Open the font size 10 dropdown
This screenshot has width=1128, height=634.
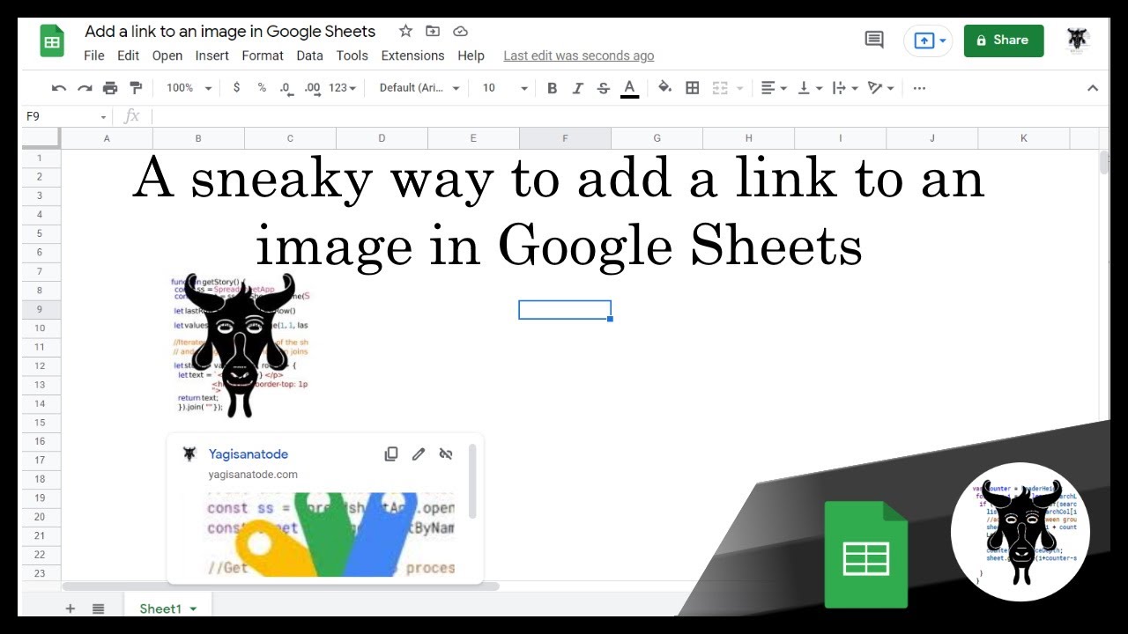[505, 88]
